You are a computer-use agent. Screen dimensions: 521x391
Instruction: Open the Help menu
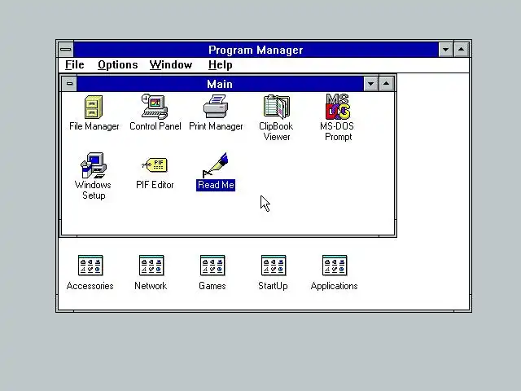coord(221,65)
